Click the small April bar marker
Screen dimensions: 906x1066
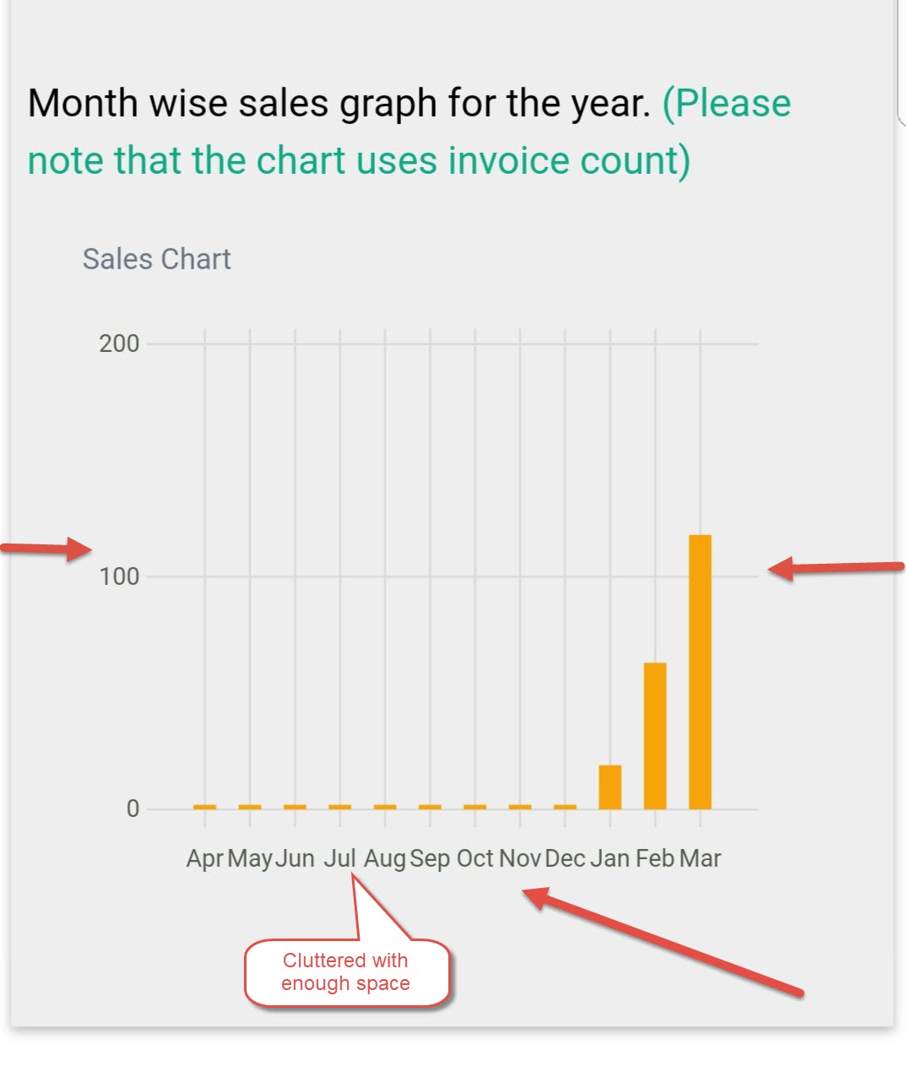coord(204,807)
